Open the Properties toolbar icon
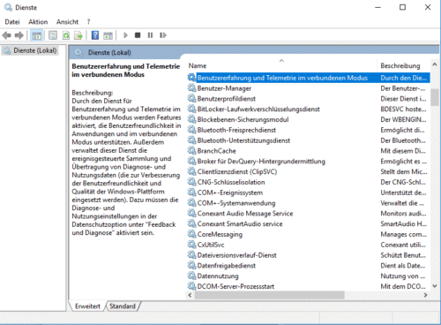Image resolution: width=441 pixels, height=325 pixels. (53, 35)
